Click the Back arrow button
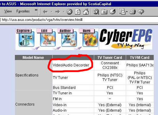The height and width of the screenshot is (115, 158). coord(45,12)
